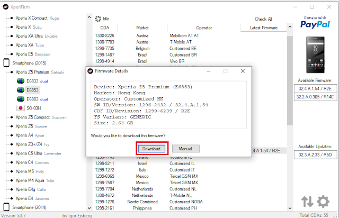Click firmware list scroll up arrow
The width and height of the screenshot is (339, 218).
290,27
